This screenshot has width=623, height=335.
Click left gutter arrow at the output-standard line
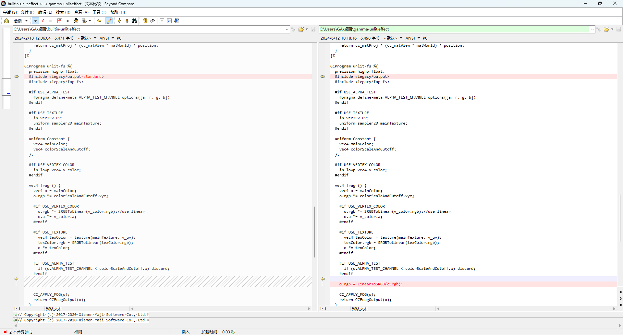17,77
